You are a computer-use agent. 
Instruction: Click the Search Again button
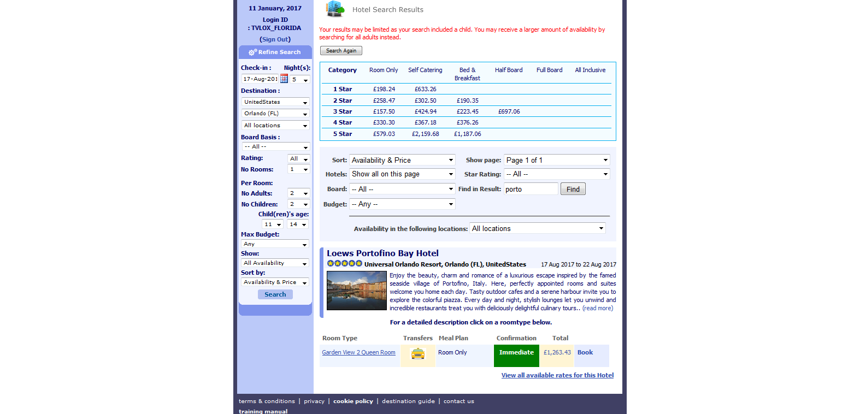[x=341, y=51]
